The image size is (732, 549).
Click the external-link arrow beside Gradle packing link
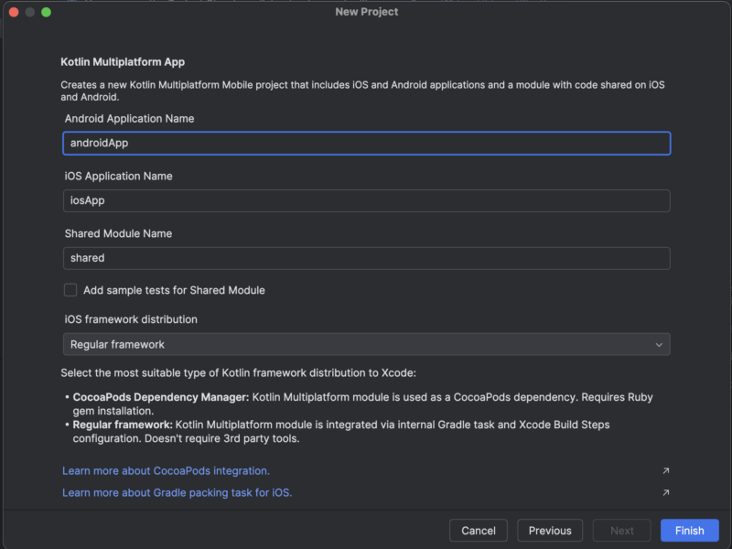click(x=665, y=491)
